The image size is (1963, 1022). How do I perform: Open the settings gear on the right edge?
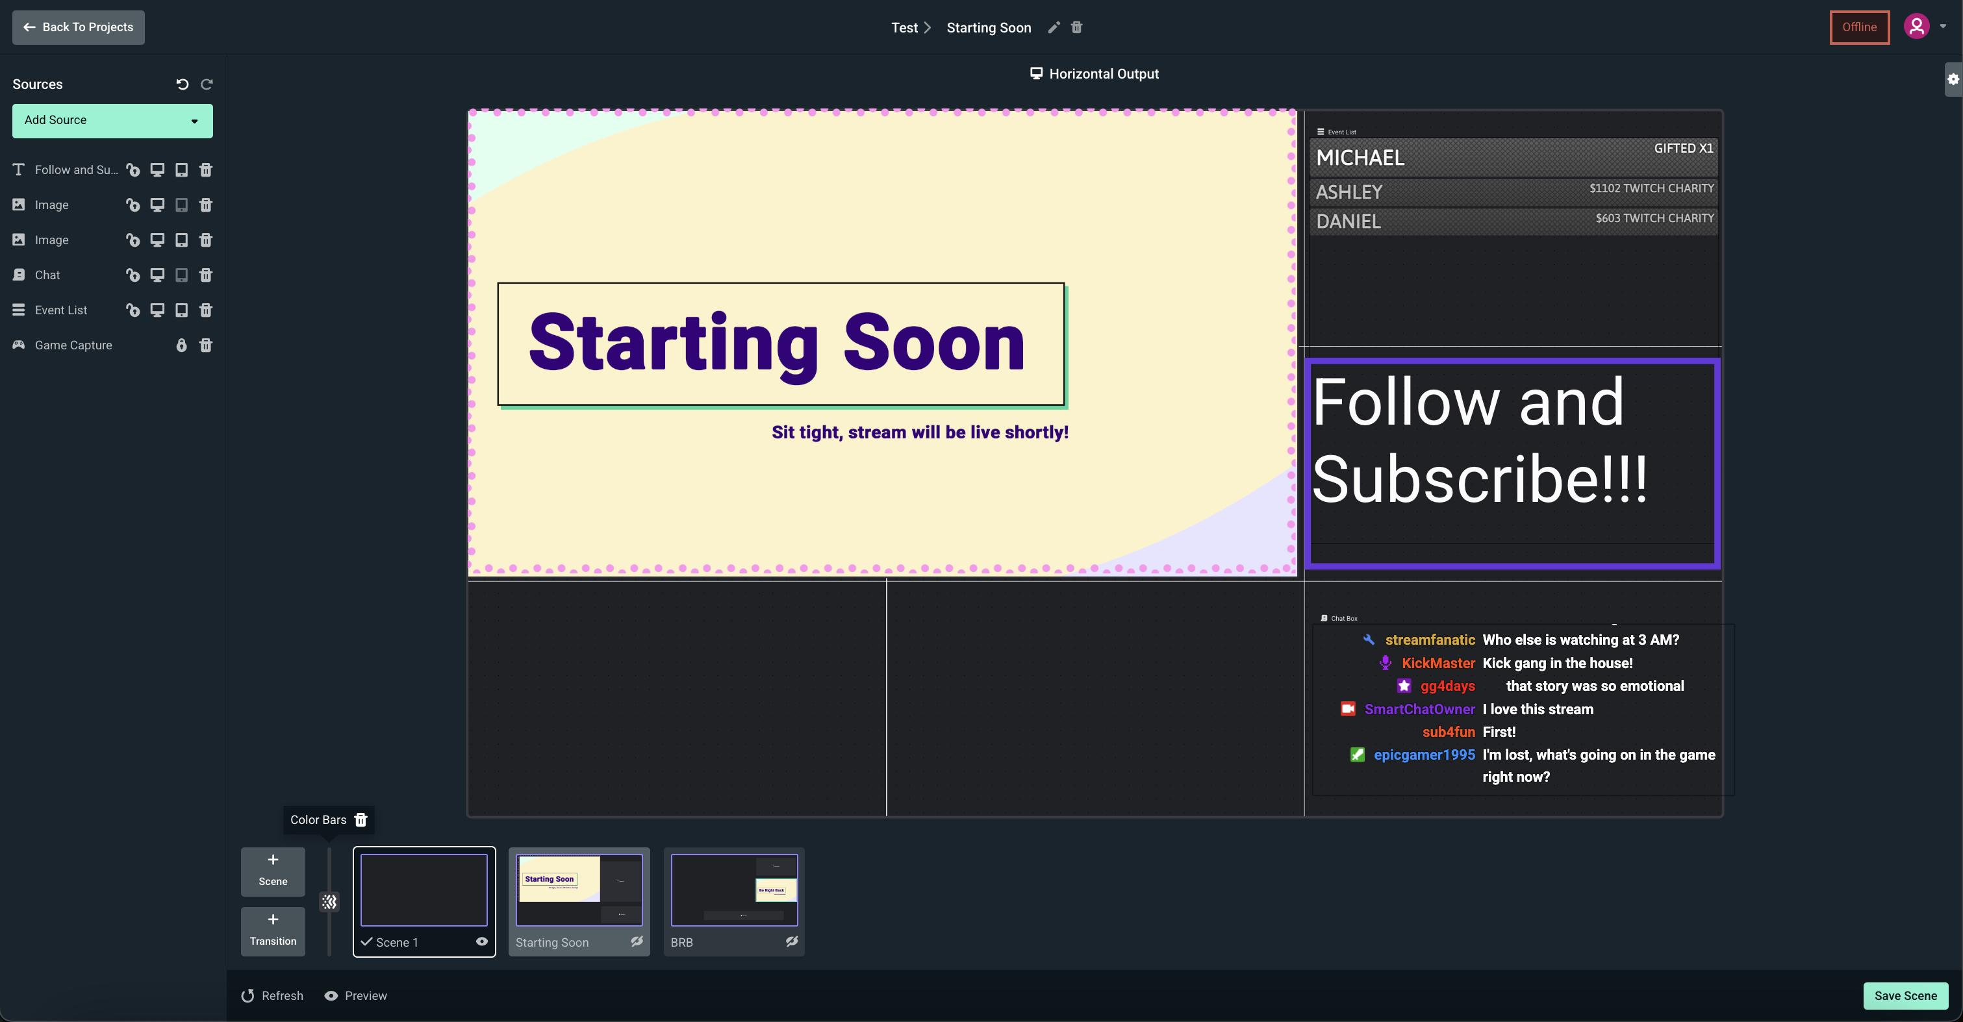pyautogui.click(x=1953, y=79)
